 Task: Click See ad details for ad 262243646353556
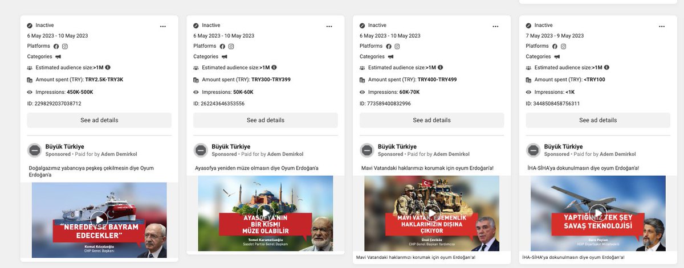coord(266,120)
